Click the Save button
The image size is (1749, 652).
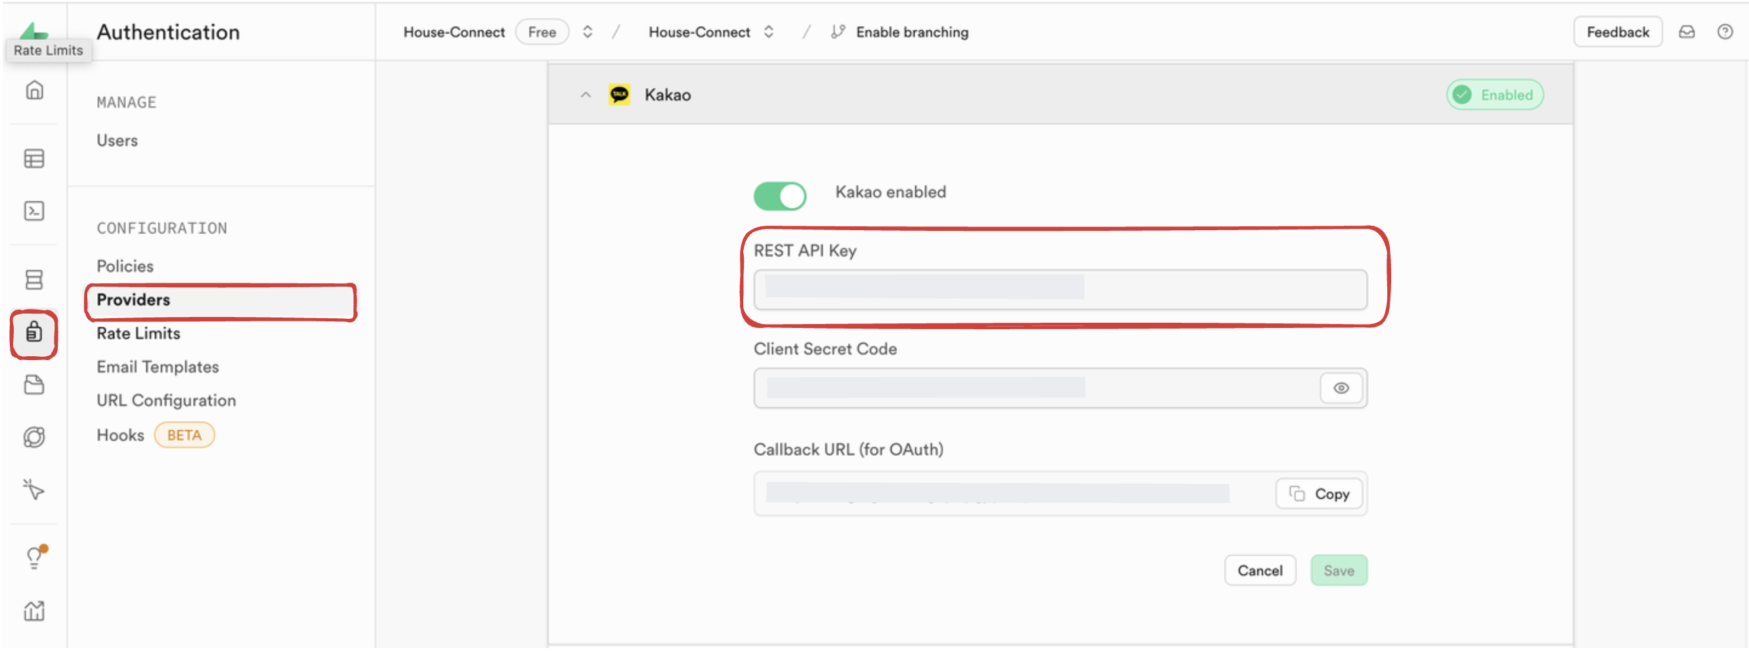(x=1338, y=571)
